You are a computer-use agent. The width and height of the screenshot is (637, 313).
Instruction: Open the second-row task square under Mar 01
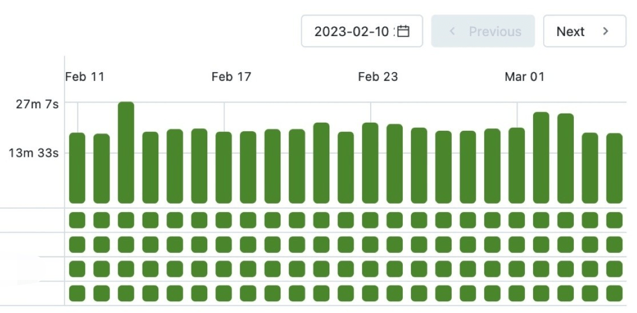point(517,245)
